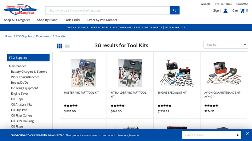Image resolution: width=252 pixels, height=141 pixels.
Task: Open Oil Filters category
Action: coord(17,127)
